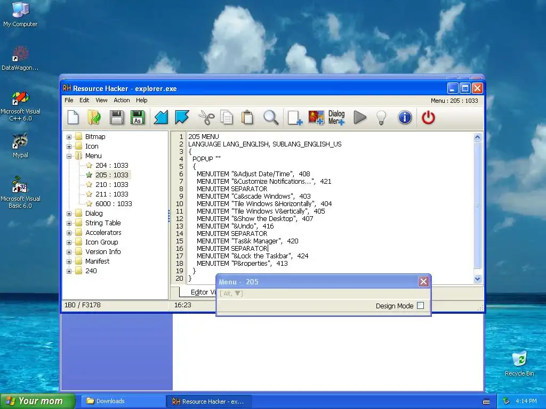Click the Alt menu preview dropdown
The height and width of the screenshot is (409, 546).
(x=231, y=293)
